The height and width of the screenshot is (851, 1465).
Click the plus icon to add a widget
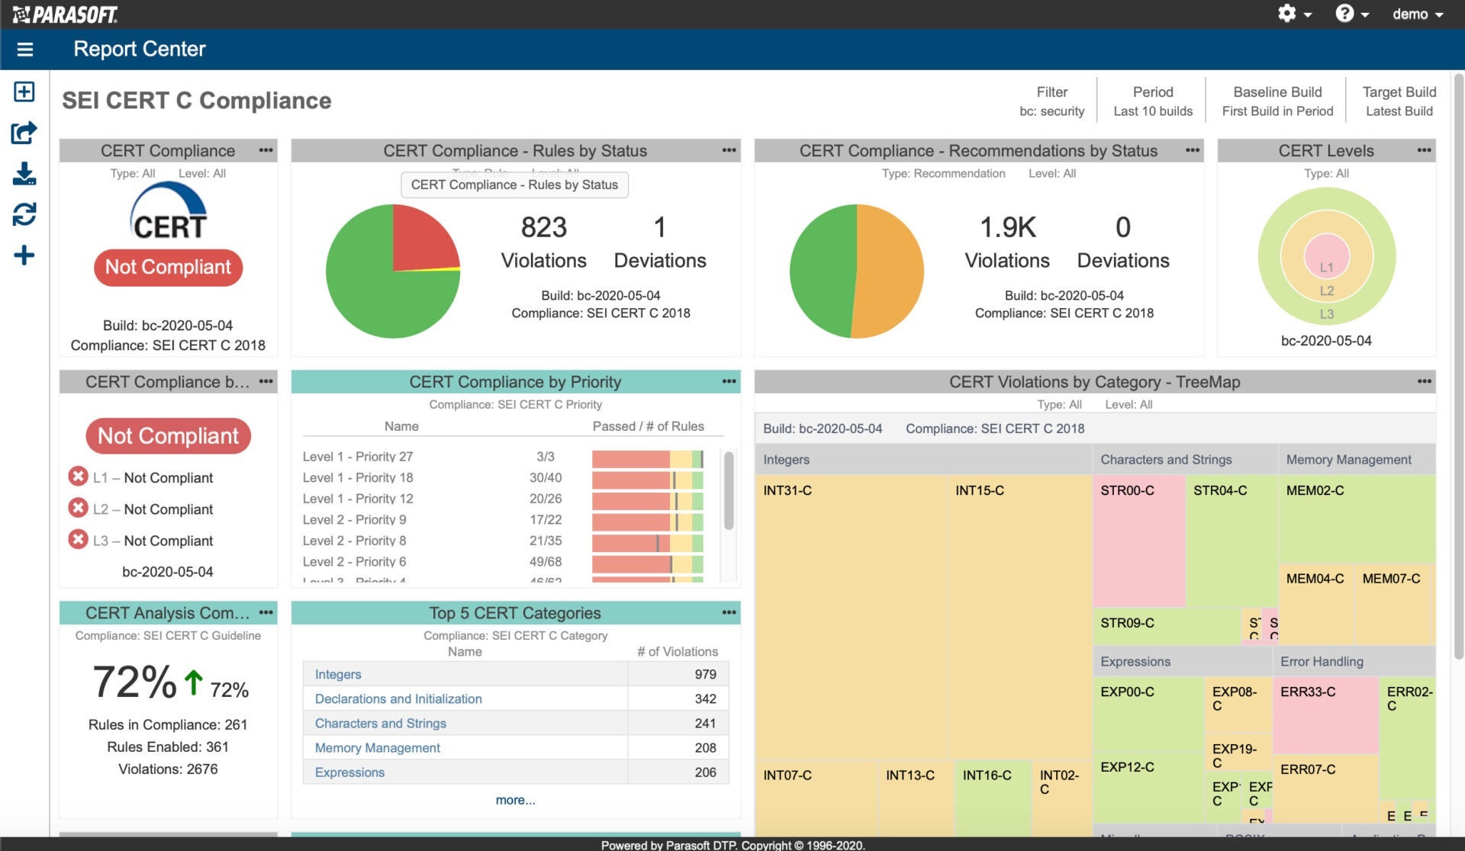[24, 255]
